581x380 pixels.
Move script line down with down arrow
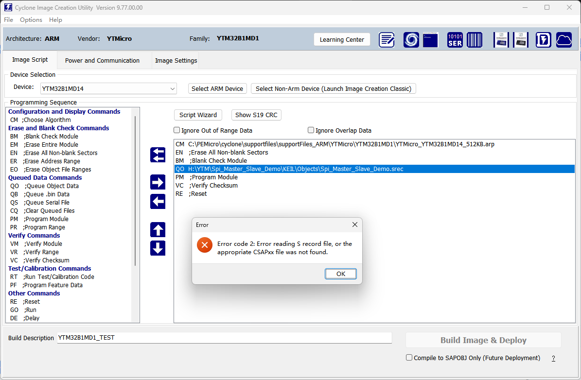(x=158, y=248)
